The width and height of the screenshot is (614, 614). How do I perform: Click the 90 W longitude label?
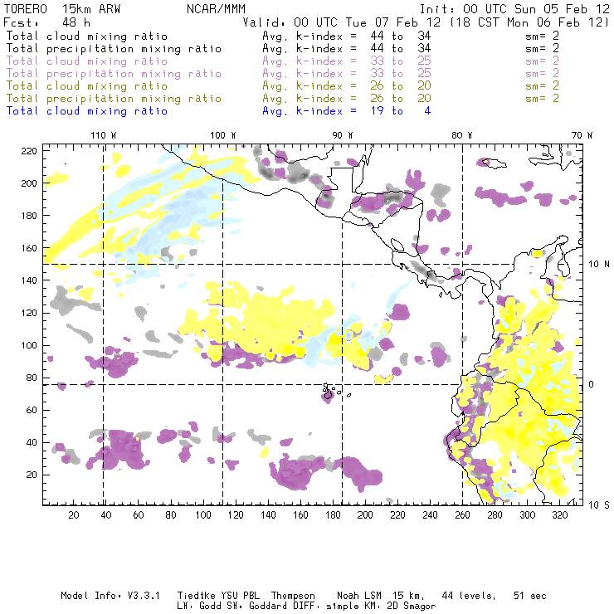[x=343, y=135]
